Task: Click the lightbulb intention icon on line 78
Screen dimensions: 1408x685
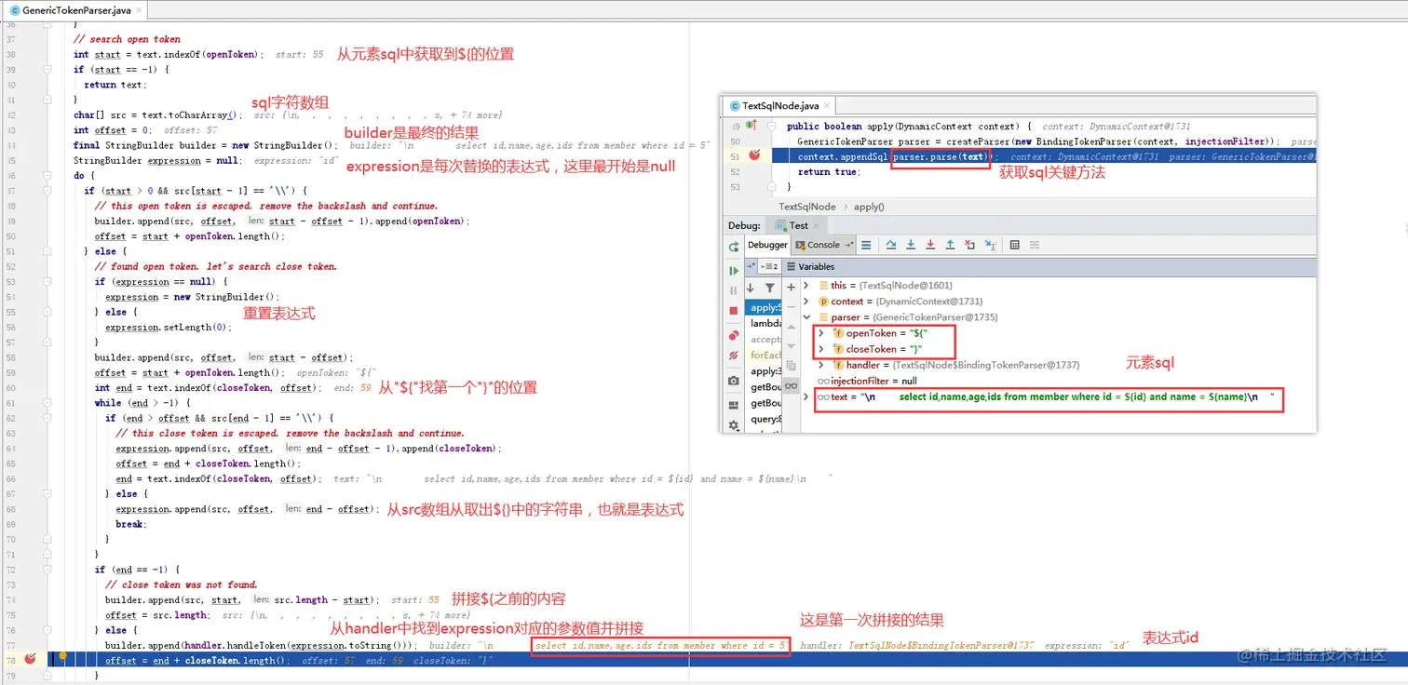Action: click(63, 655)
